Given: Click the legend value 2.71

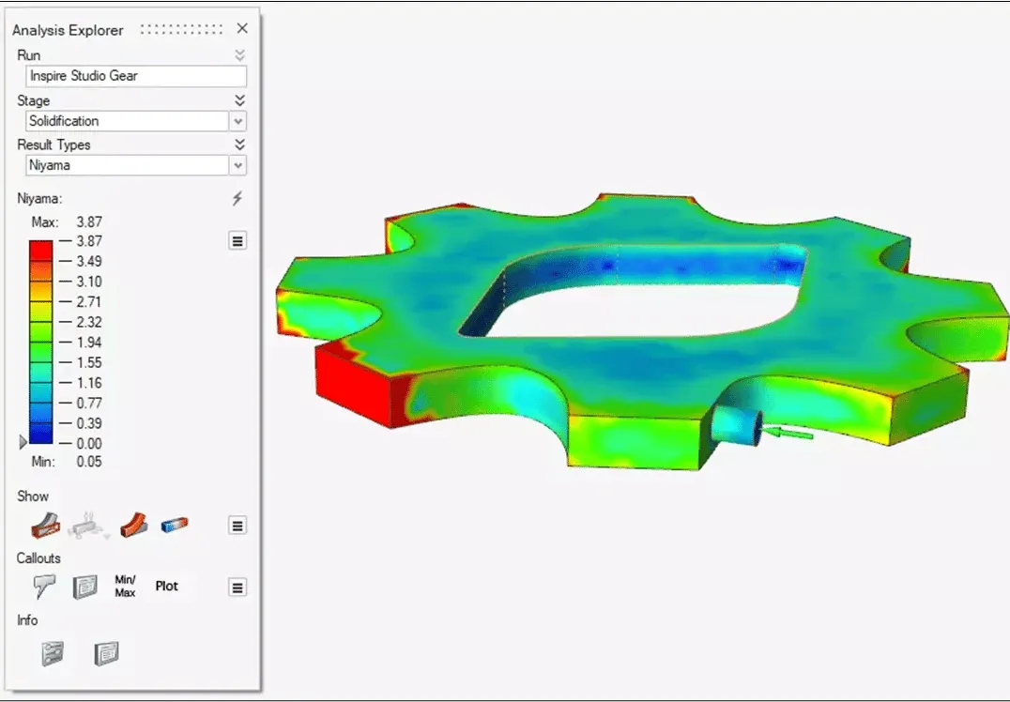Looking at the screenshot, I should [x=89, y=301].
